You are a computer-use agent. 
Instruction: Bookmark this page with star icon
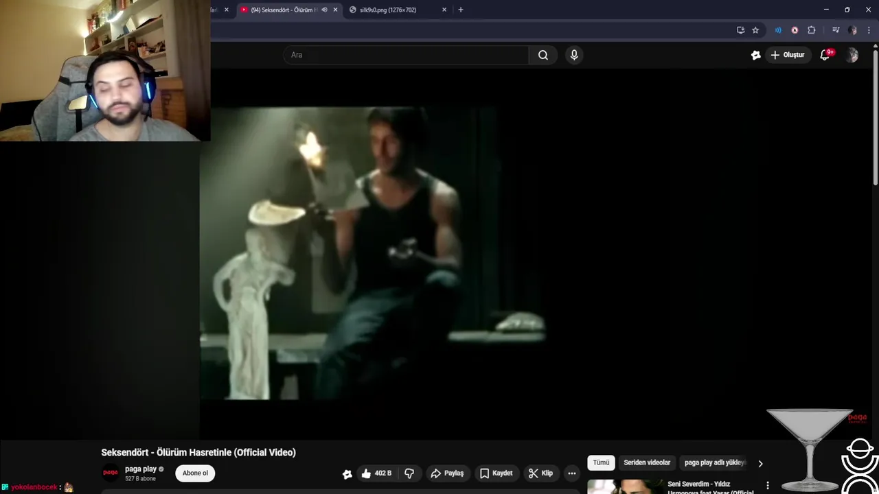755,30
